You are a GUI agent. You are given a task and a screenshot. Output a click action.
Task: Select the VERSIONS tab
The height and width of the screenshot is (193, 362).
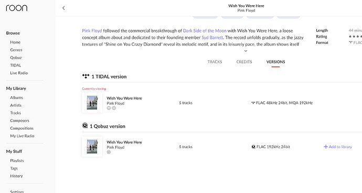pos(275,62)
